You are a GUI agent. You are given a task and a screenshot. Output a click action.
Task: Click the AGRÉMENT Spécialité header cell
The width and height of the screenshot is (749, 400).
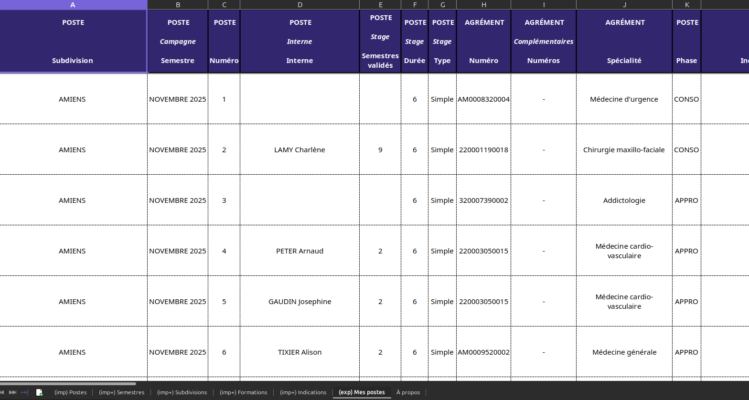(x=624, y=41)
